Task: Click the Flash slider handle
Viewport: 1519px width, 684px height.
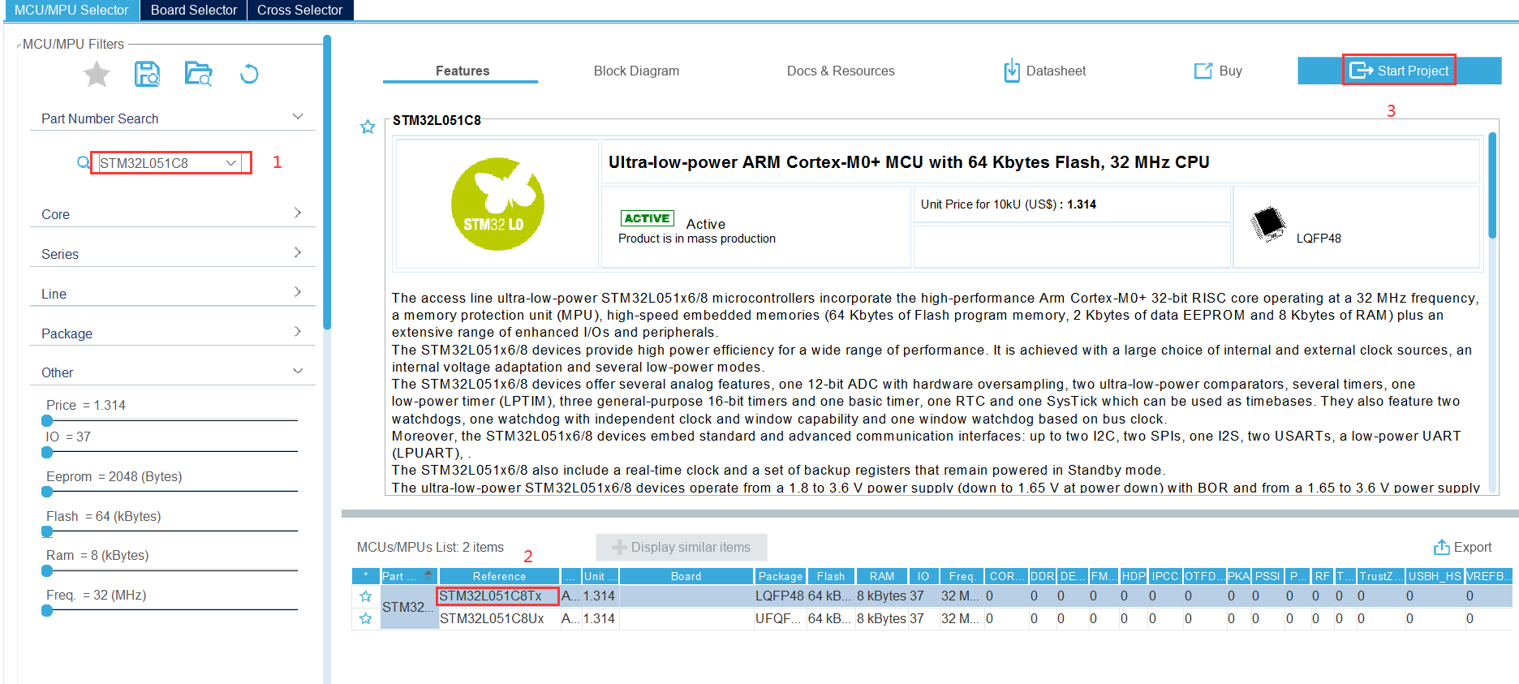Action: coord(47,531)
